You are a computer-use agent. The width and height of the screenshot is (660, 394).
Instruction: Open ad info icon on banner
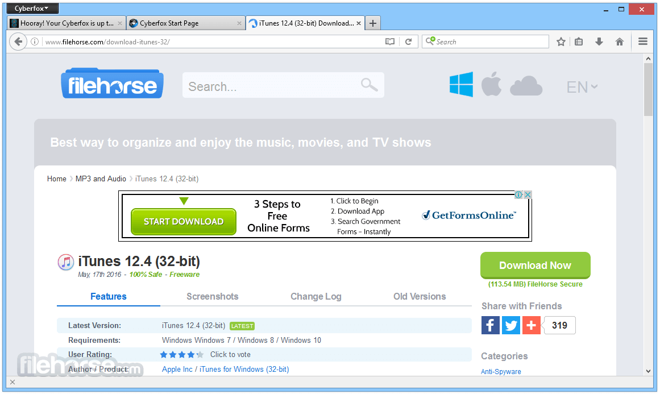pyautogui.click(x=518, y=195)
